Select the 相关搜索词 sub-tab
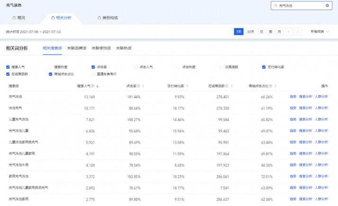The height and width of the screenshot is (206, 338). coord(52,48)
